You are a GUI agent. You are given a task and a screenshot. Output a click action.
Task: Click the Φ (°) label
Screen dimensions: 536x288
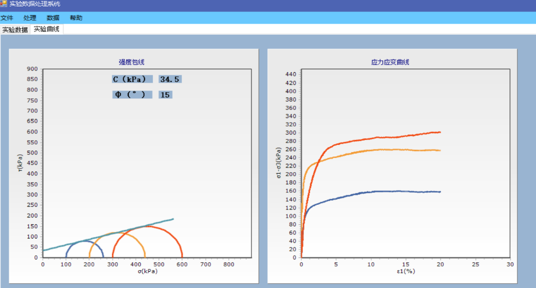[132, 95]
